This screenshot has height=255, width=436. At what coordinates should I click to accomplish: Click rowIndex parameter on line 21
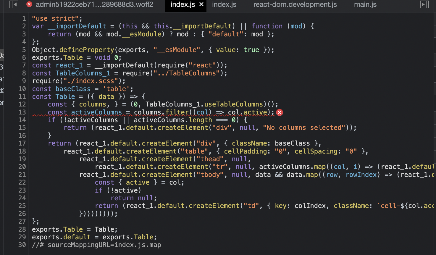[361, 175]
